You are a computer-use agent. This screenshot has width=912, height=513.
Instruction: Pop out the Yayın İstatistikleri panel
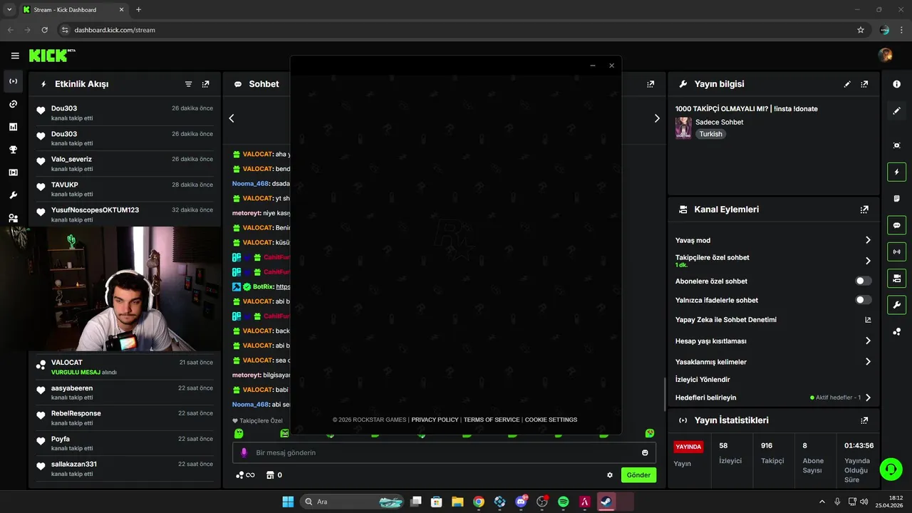pyautogui.click(x=864, y=420)
